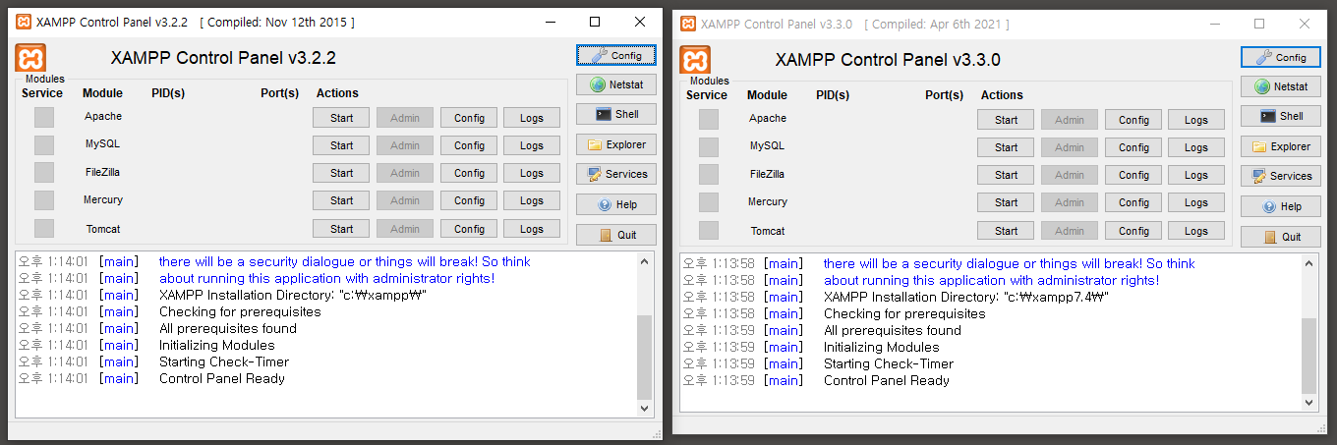The width and height of the screenshot is (1337, 445).
Task: Open Netstat in v3.2.2 window
Action: (616, 85)
